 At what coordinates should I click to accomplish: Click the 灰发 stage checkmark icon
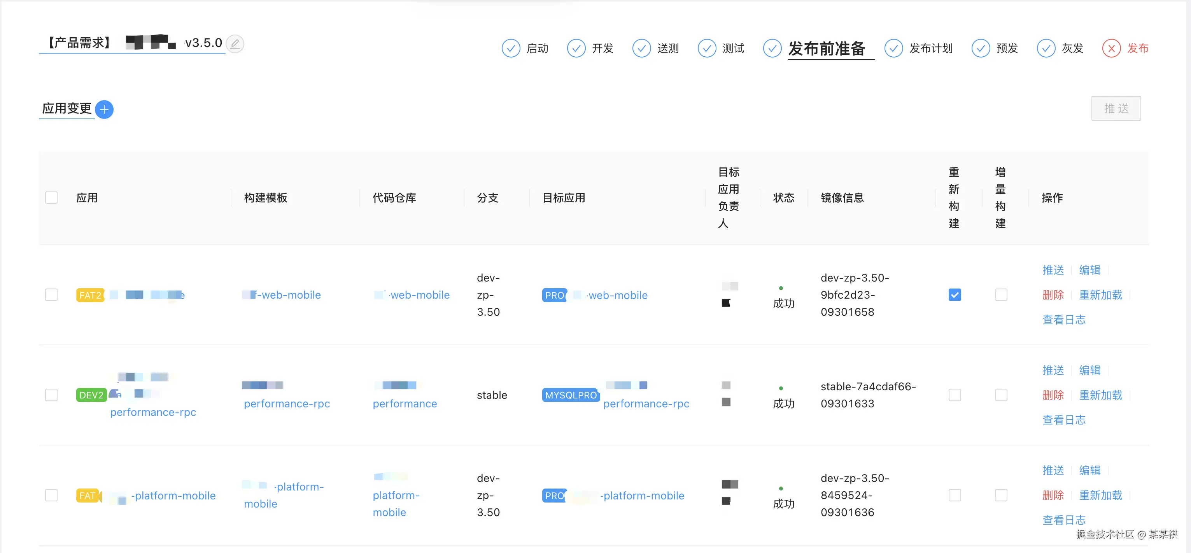click(x=1046, y=48)
